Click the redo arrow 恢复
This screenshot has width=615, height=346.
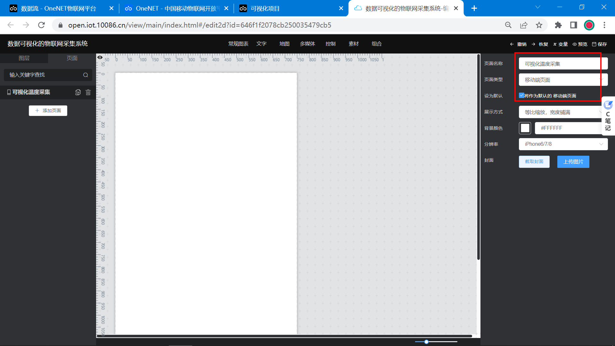click(540, 44)
